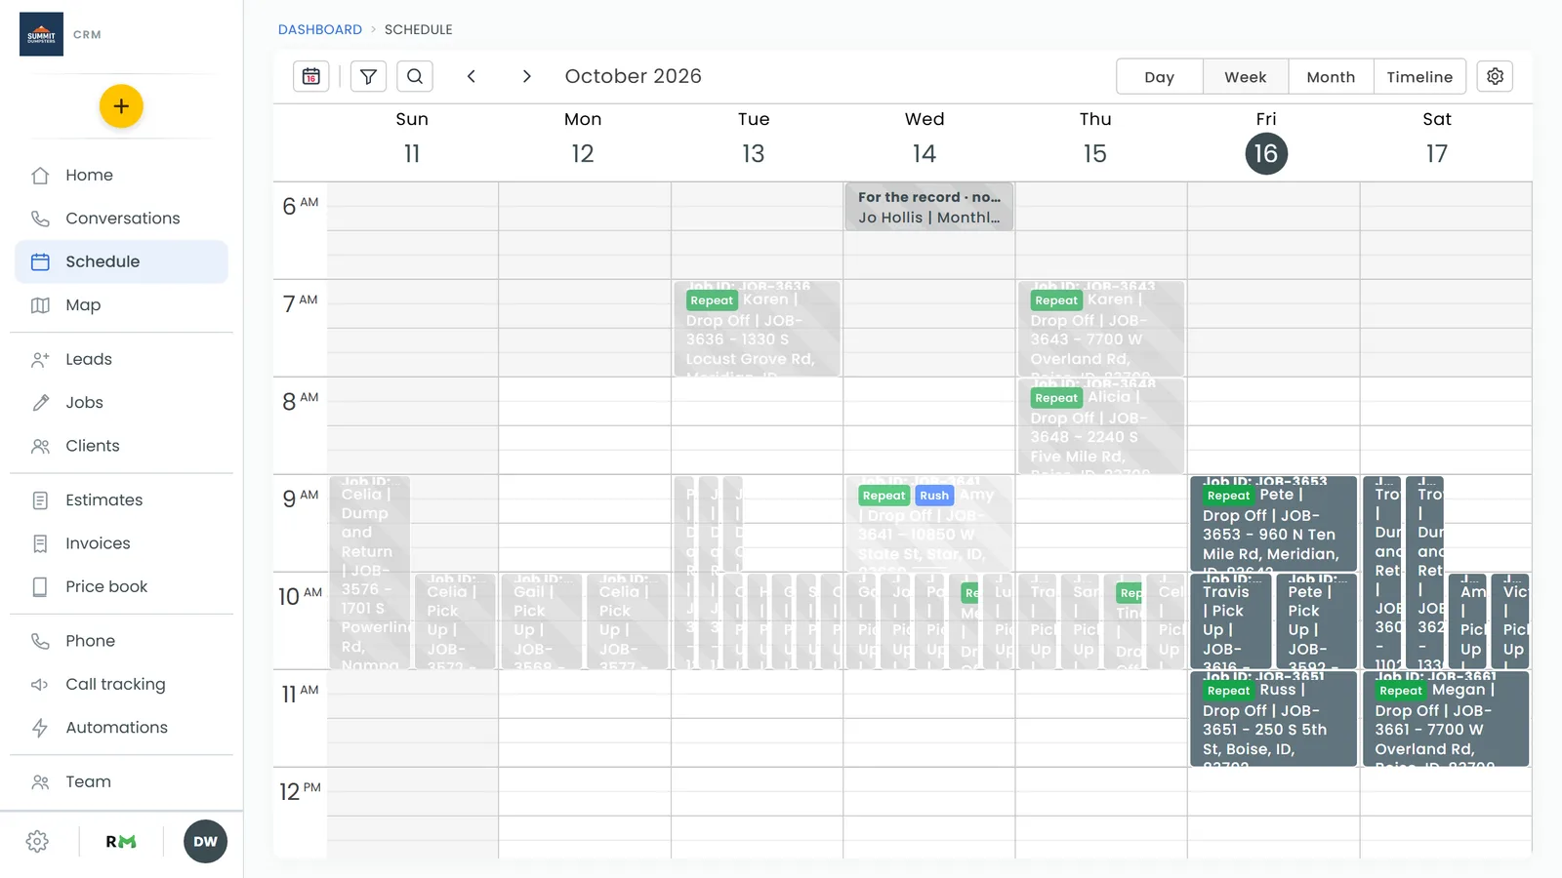Open Gail Pick Up event on Monday

542,621
